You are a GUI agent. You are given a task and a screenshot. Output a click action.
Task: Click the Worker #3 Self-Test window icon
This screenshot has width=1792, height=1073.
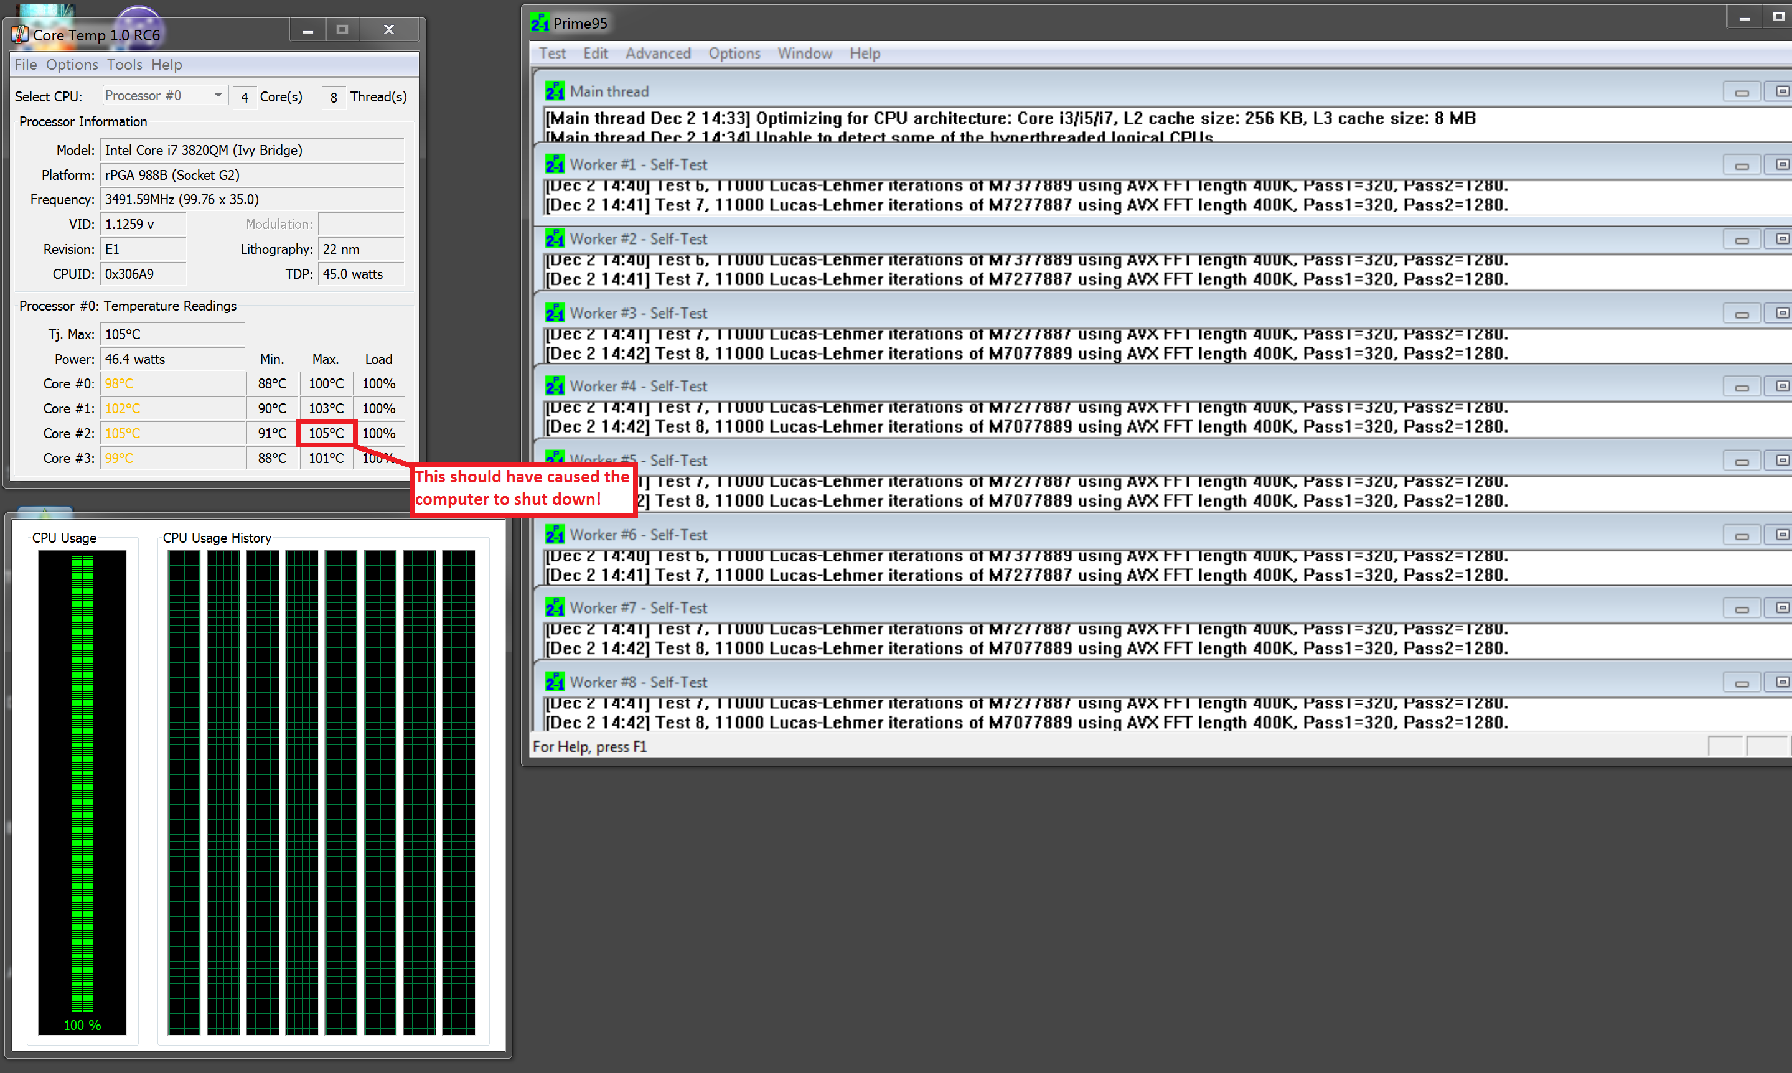pos(555,313)
